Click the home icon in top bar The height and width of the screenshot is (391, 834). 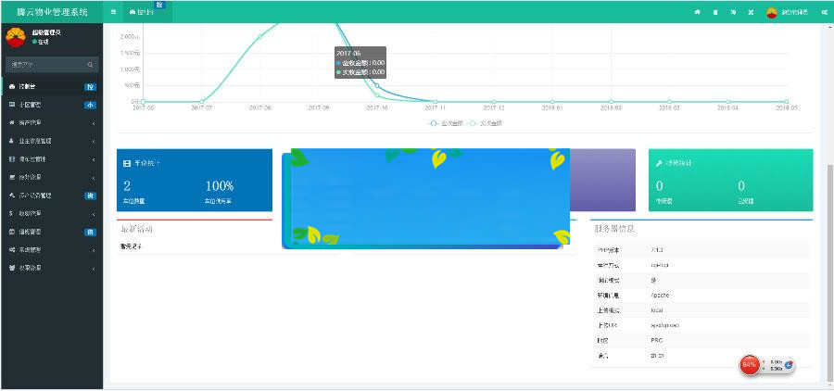point(697,12)
